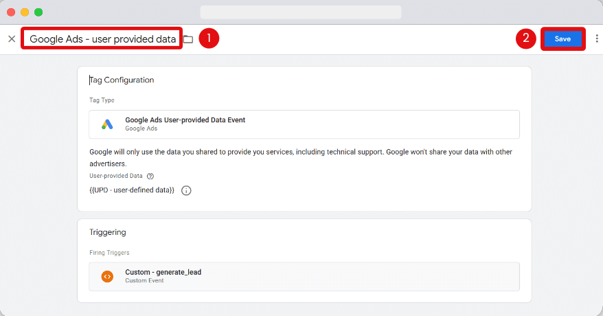Click the green maximize window button
The image size is (603, 316).
(38, 12)
